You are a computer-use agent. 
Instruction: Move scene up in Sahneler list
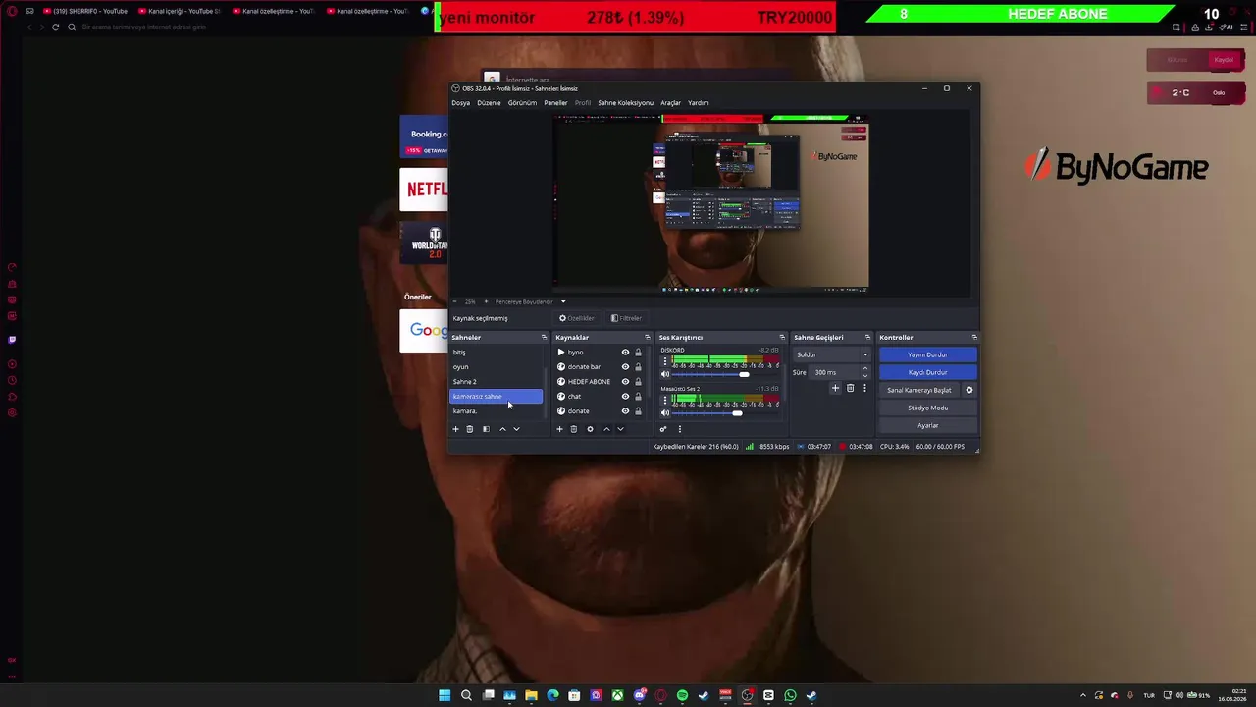pyautogui.click(x=502, y=429)
